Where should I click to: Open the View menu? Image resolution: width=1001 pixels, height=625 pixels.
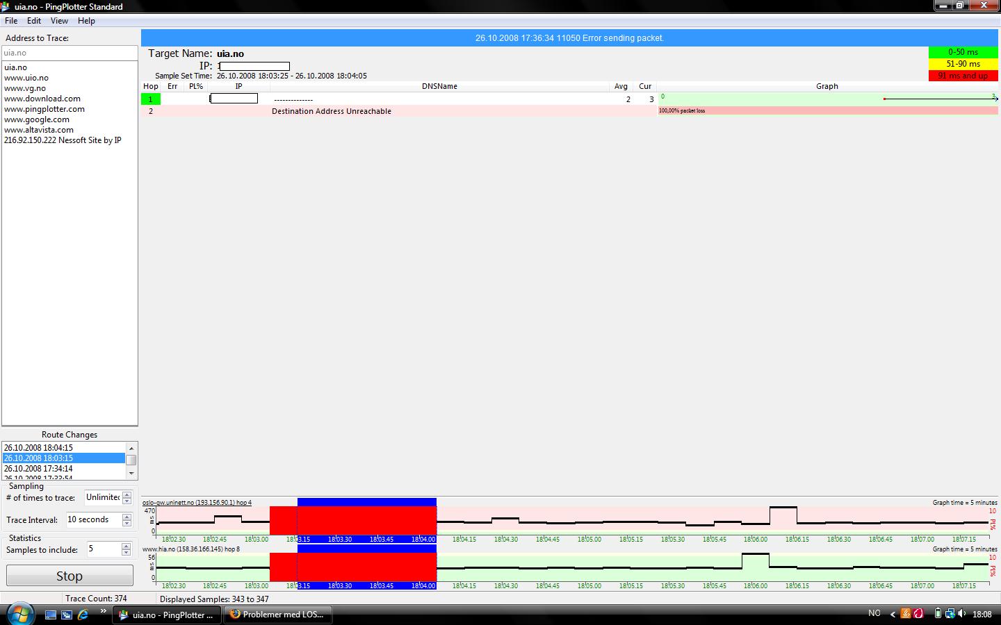59,21
